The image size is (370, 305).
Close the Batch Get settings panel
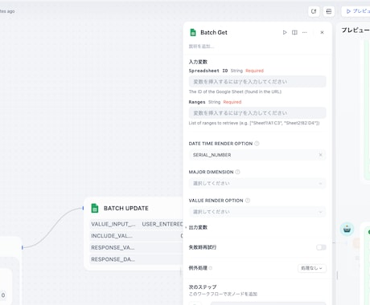pyautogui.click(x=322, y=32)
